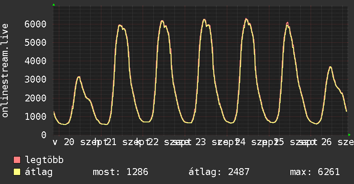Viewport: 354px width, 184px height.
Task: Click the onlinestream.live vertical axis title
Action: pyautogui.click(x=5, y=71)
